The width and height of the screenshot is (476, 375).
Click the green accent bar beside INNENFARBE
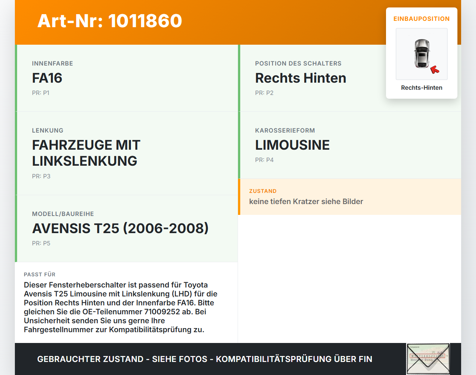point(16,78)
